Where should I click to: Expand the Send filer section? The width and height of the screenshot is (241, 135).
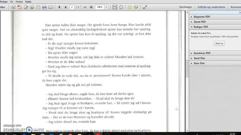(x=215, y=58)
